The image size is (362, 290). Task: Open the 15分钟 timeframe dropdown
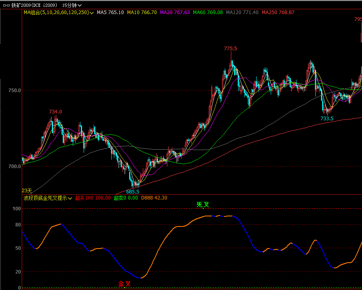pos(72,5)
